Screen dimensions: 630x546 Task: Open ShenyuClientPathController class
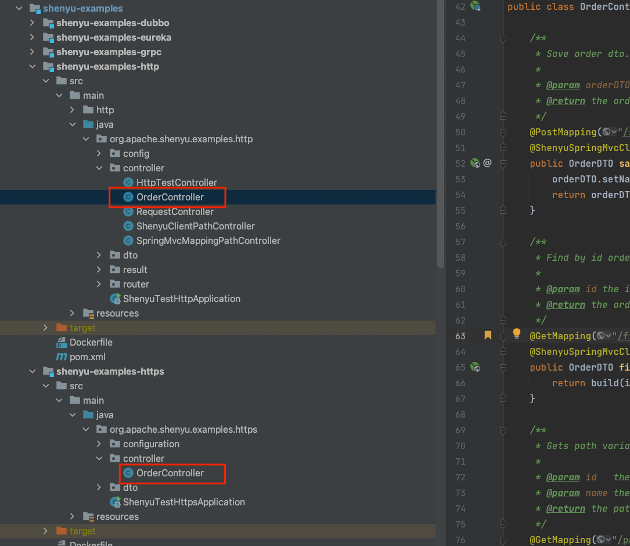click(x=195, y=226)
